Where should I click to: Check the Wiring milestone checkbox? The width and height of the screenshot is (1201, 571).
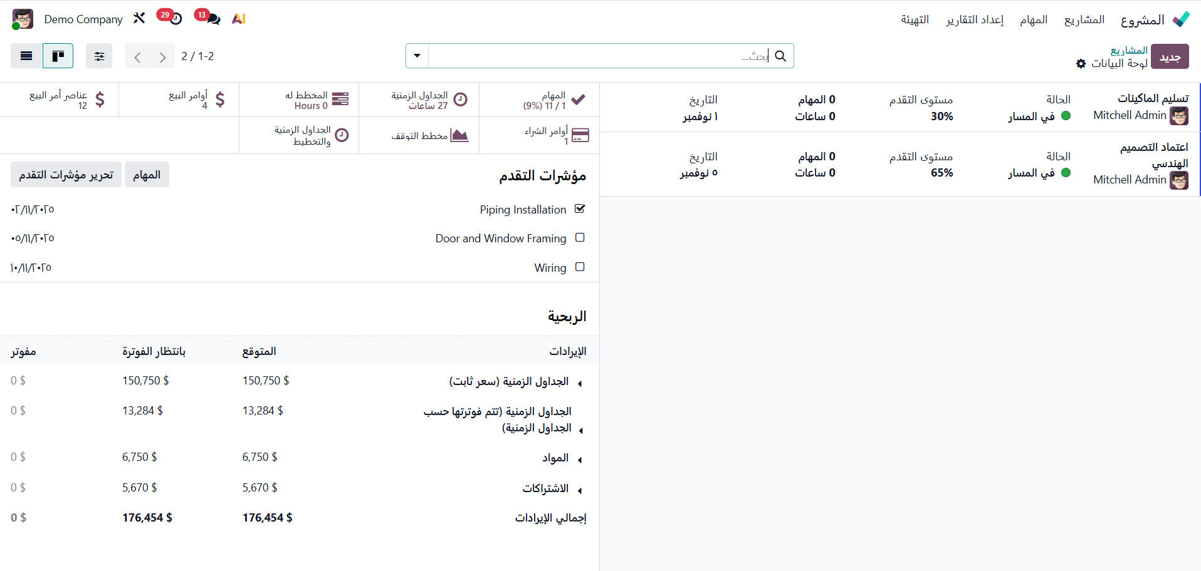point(580,267)
